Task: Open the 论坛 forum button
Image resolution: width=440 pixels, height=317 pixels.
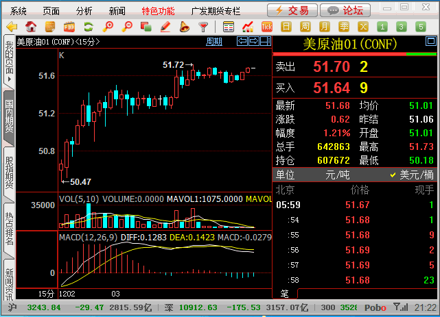Action: coord(345,10)
